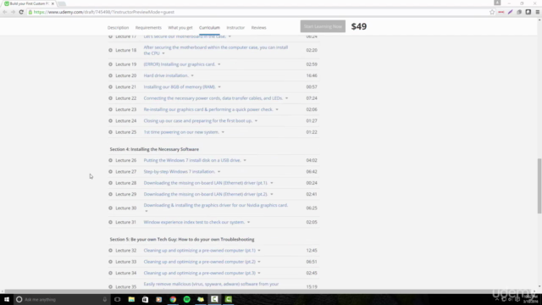Open the Window experience index test lecture
This screenshot has width=542, height=305.
click(194, 222)
